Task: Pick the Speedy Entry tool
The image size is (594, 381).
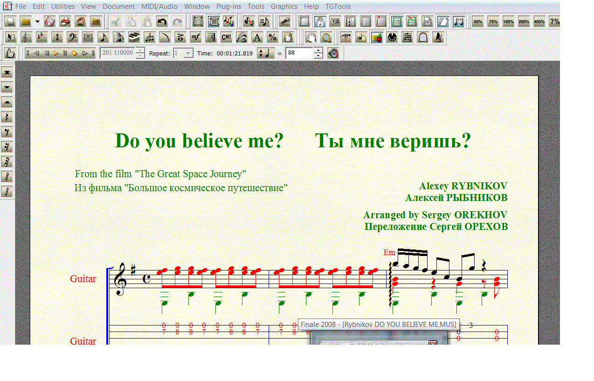Action: click(x=119, y=37)
